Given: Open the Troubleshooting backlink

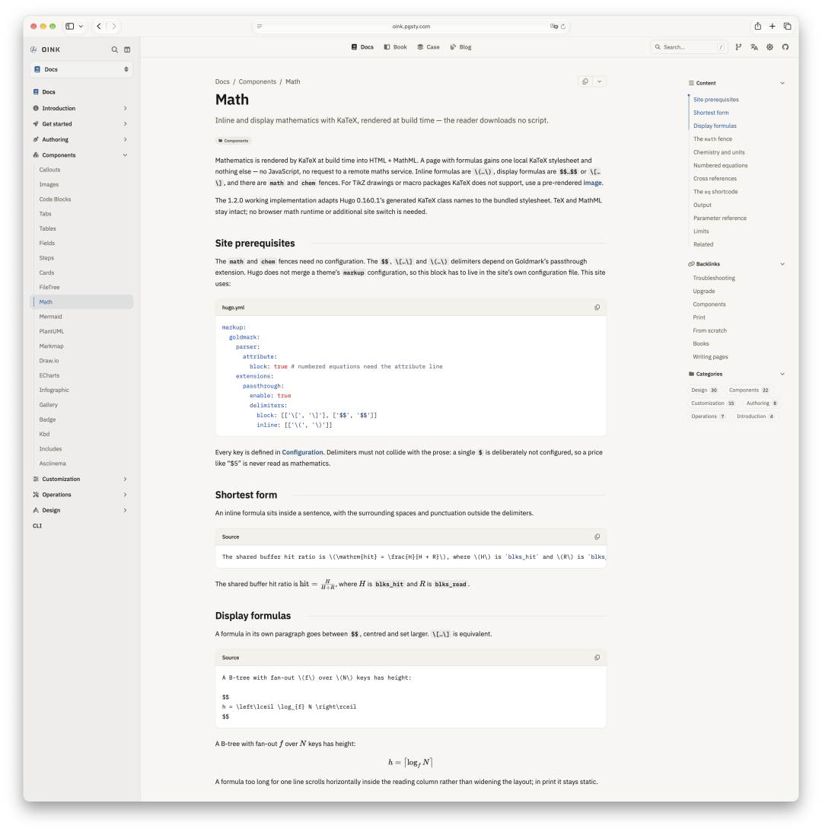Looking at the screenshot, I should [x=714, y=278].
